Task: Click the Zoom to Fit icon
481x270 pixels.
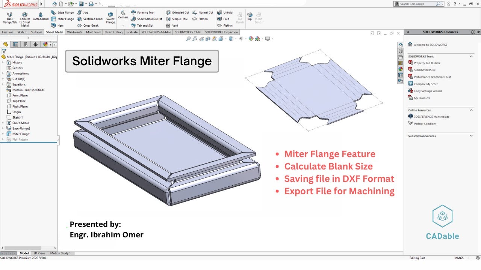Action: (x=189, y=39)
